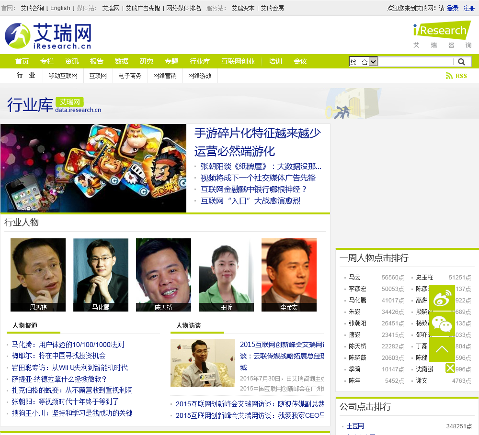Open the English site link

pos(60,8)
